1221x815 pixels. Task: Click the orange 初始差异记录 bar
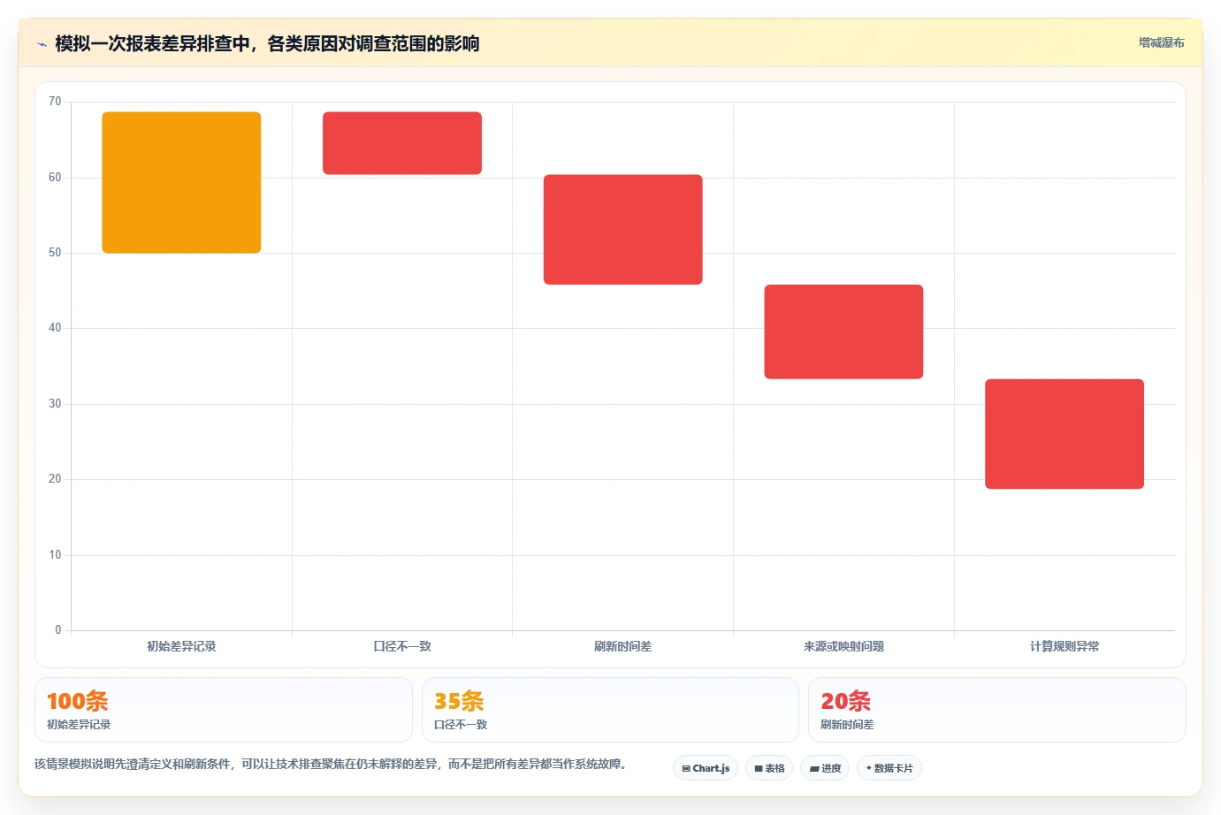[x=181, y=182]
